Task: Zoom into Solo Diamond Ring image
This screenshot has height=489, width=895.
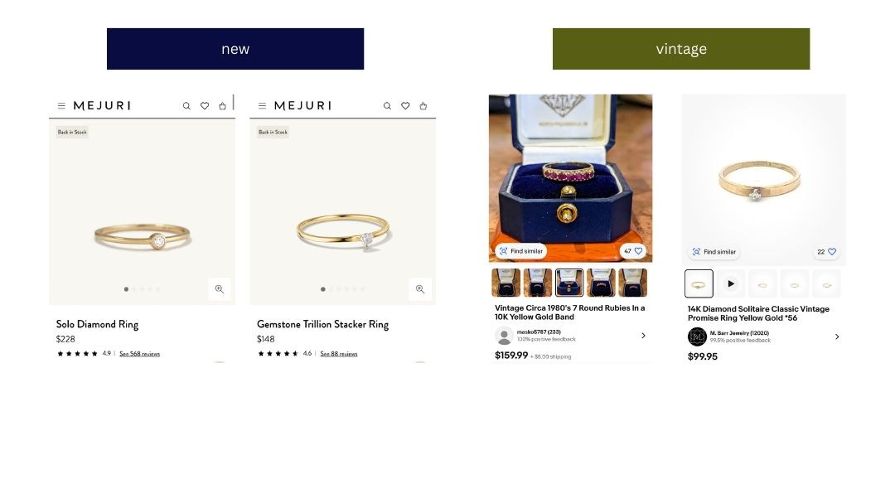Action: tap(220, 289)
